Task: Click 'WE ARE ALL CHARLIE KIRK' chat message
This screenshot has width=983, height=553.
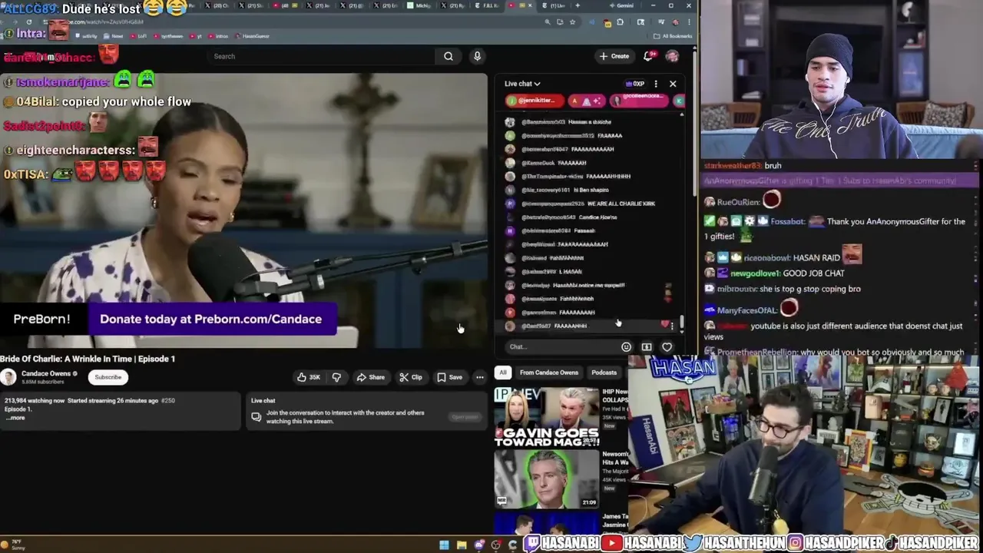Action: (621, 204)
